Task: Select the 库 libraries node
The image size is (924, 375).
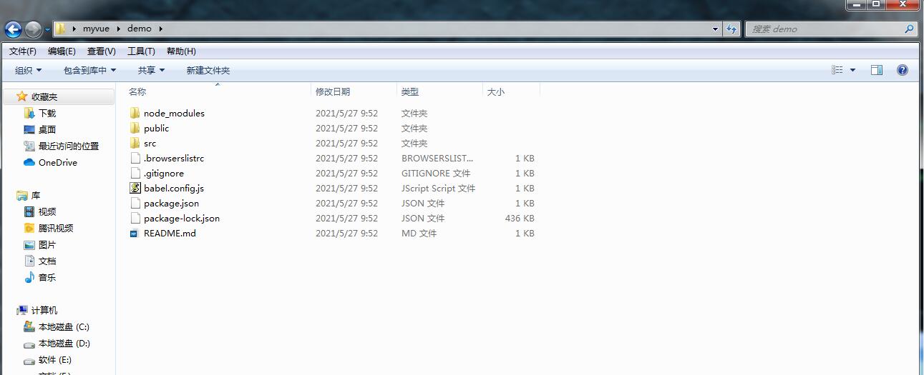Action: tap(36, 195)
